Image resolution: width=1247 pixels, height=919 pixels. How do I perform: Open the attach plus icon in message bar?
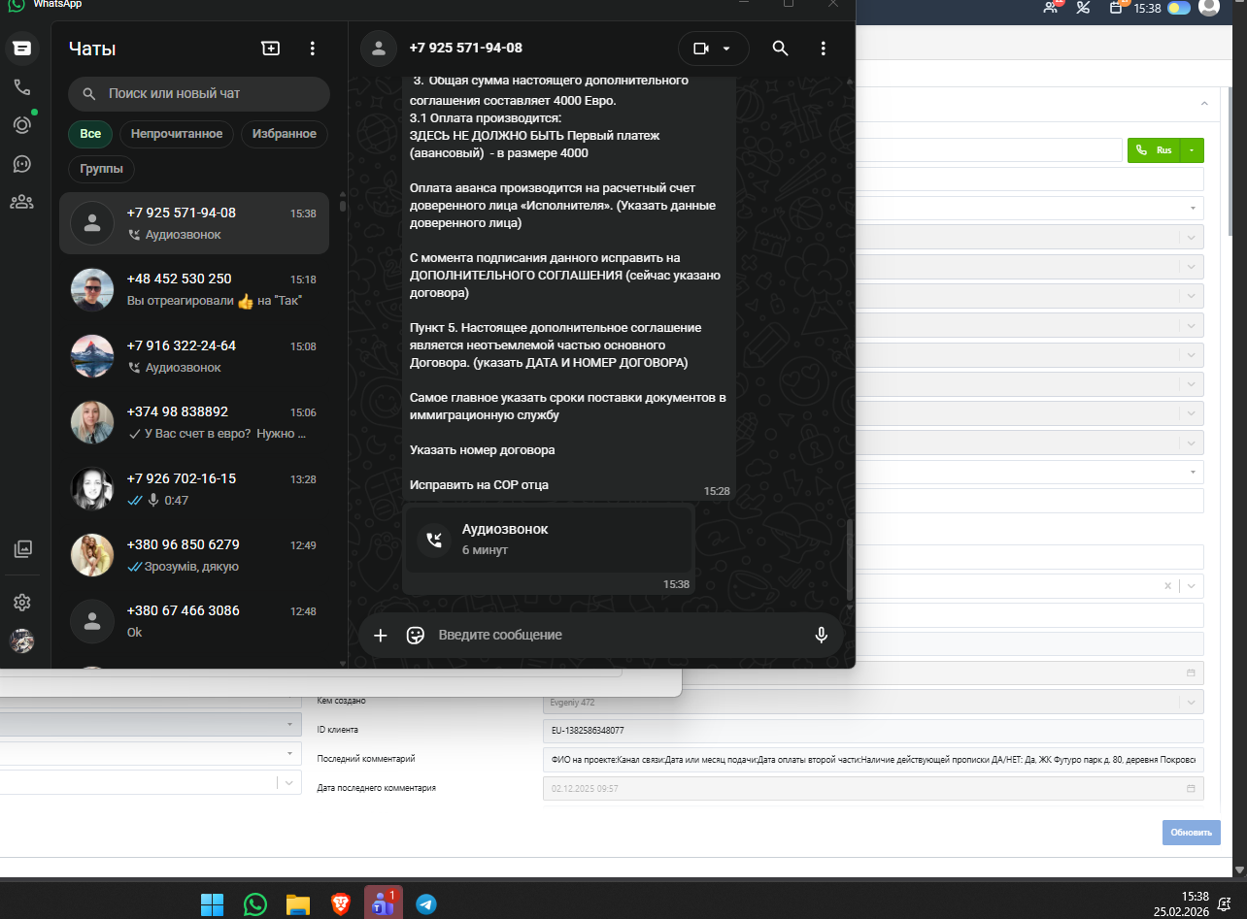click(x=381, y=635)
